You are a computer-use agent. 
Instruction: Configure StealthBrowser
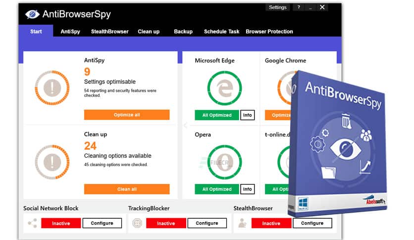click(x=312, y=223)
